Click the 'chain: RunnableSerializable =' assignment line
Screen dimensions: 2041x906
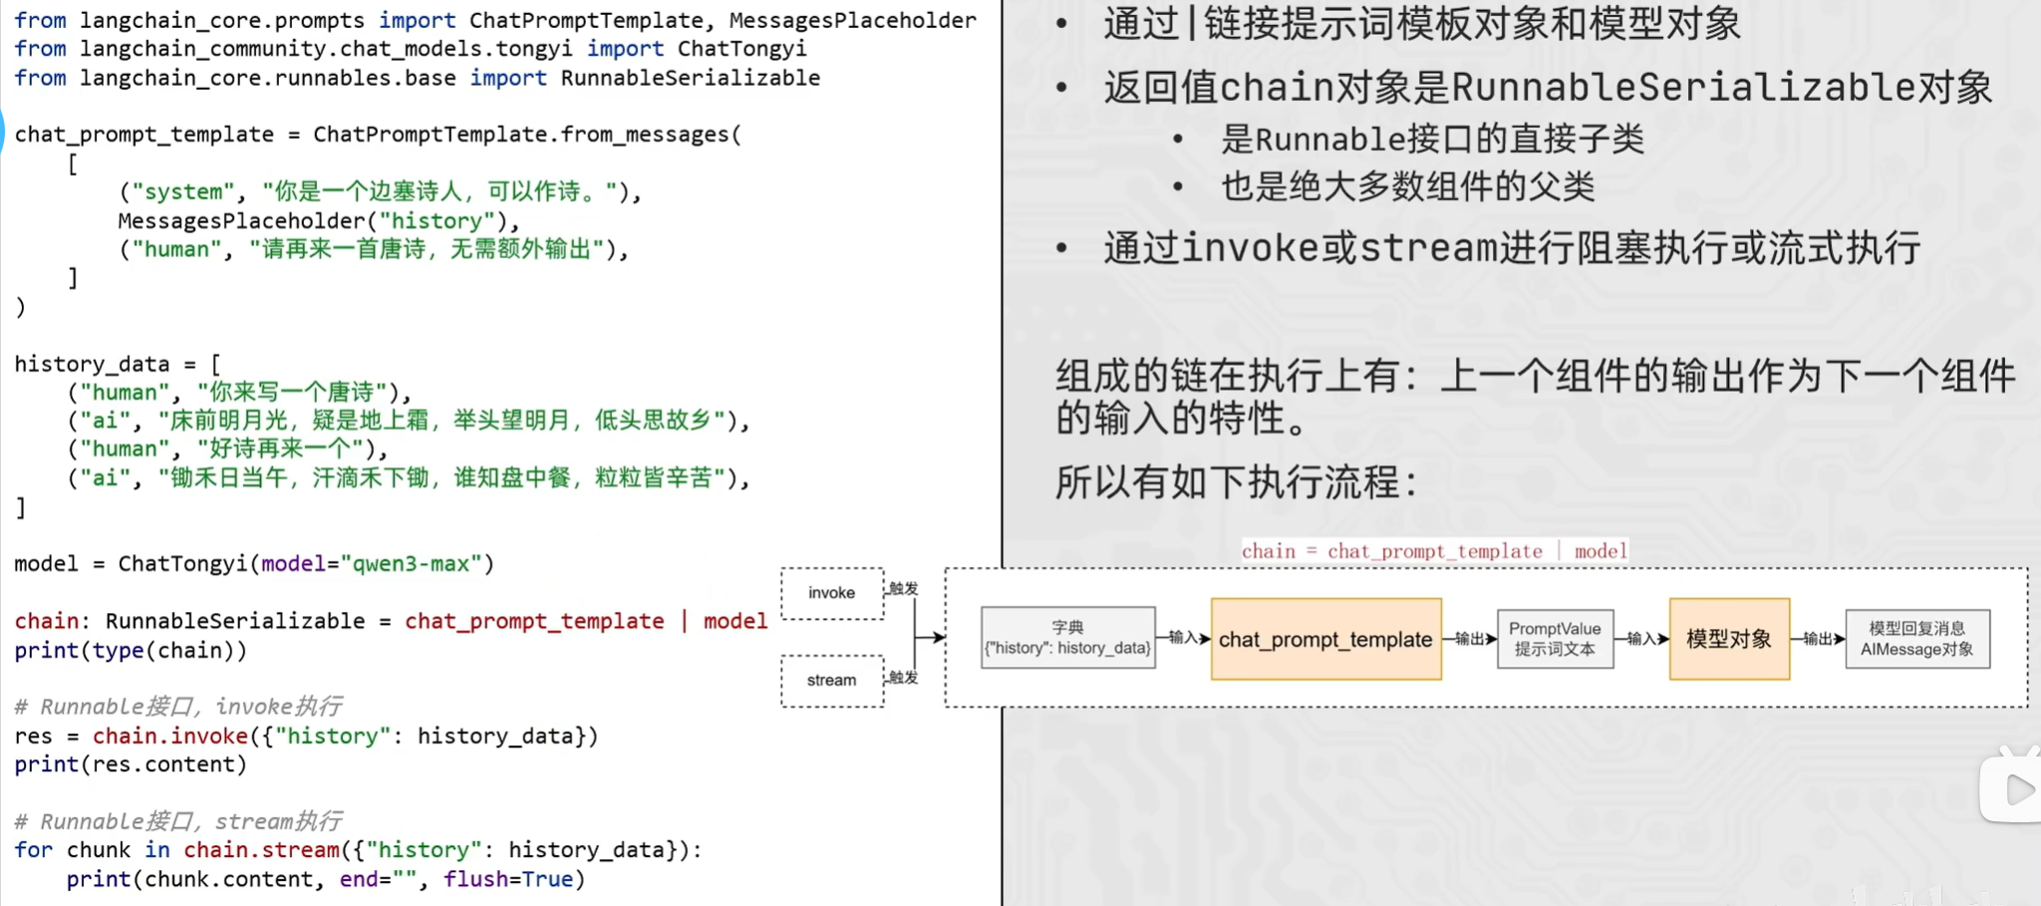[x=391, y=621]
